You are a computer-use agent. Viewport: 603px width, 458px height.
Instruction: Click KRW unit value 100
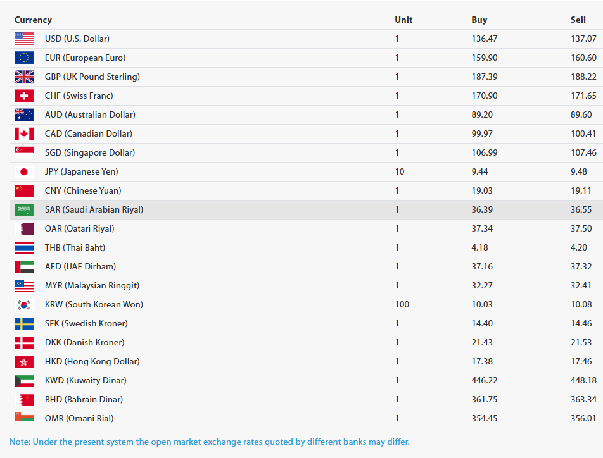pos(402,305)
